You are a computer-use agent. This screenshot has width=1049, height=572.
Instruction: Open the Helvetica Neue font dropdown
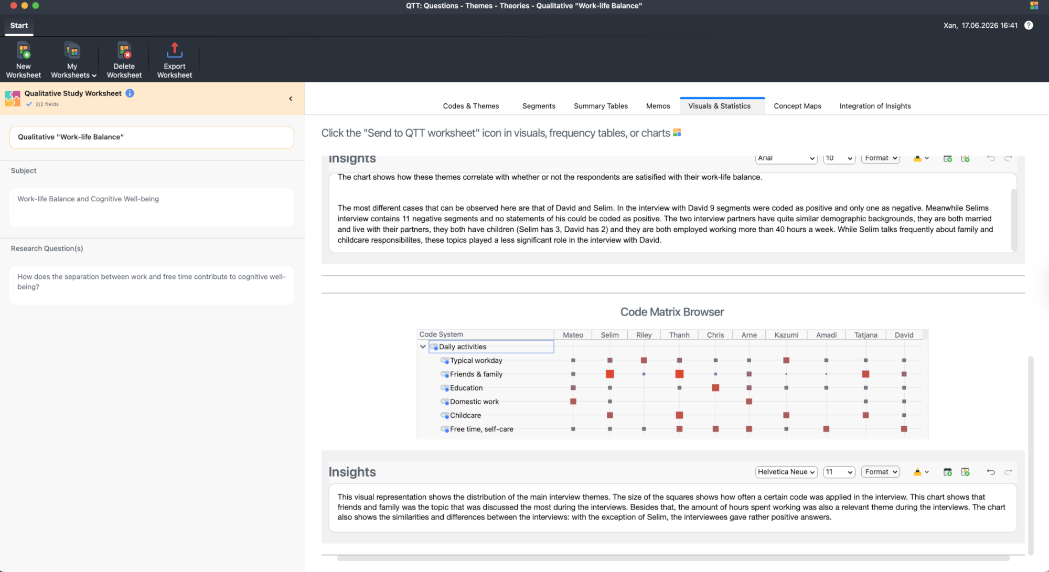[786, 472]
